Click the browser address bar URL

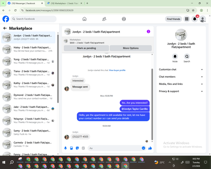pos(49,10)
